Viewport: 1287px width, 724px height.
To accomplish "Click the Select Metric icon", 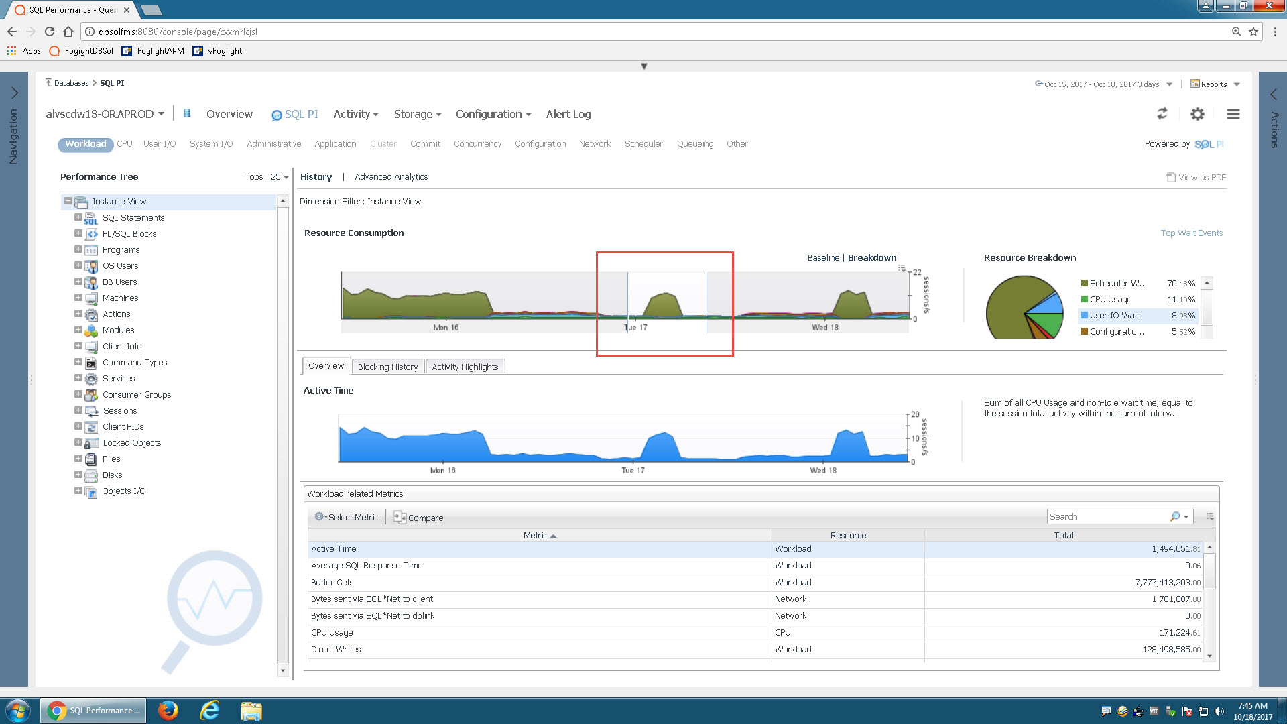I will tap(320, 516).
